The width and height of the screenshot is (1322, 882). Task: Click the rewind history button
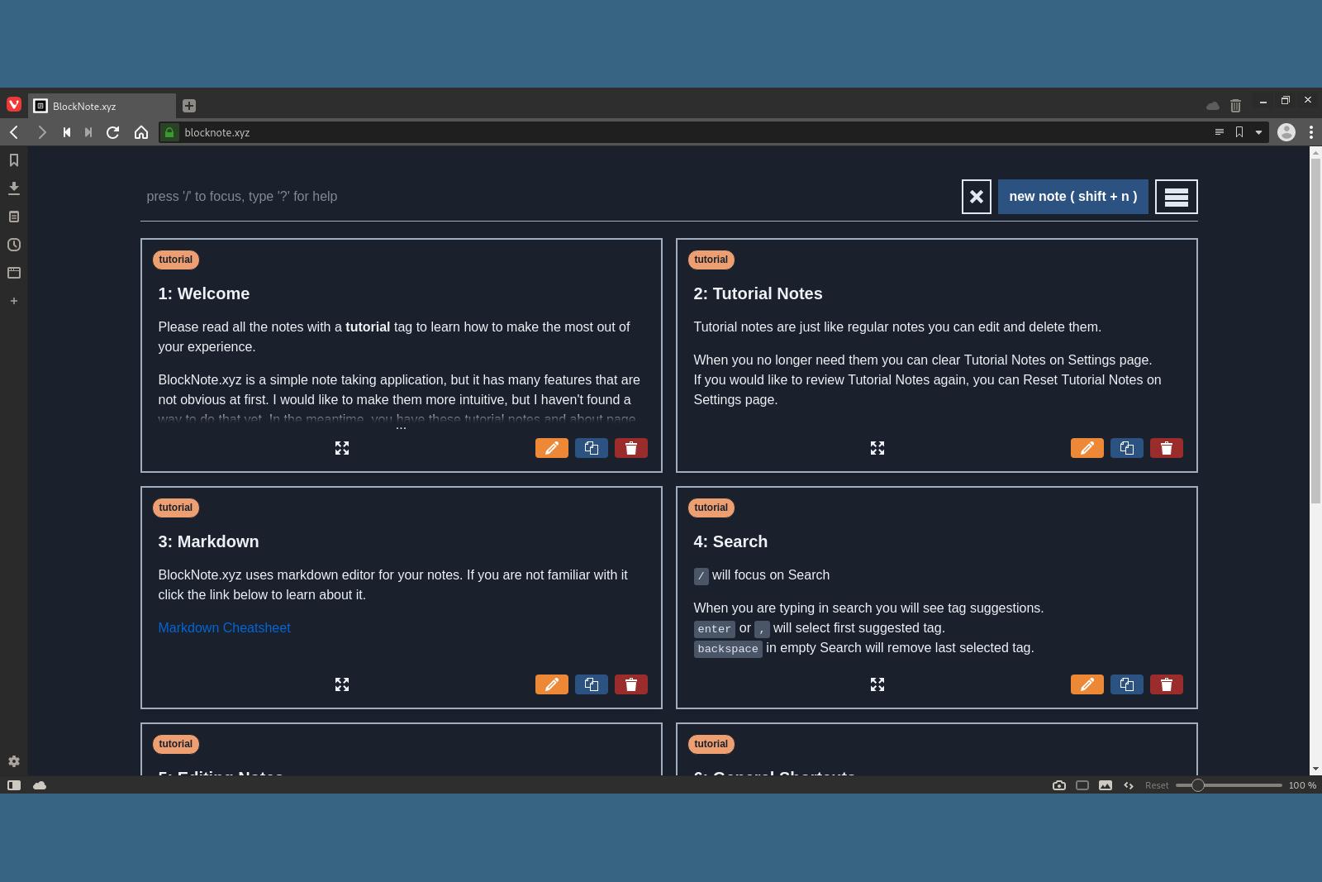point(67,132)
